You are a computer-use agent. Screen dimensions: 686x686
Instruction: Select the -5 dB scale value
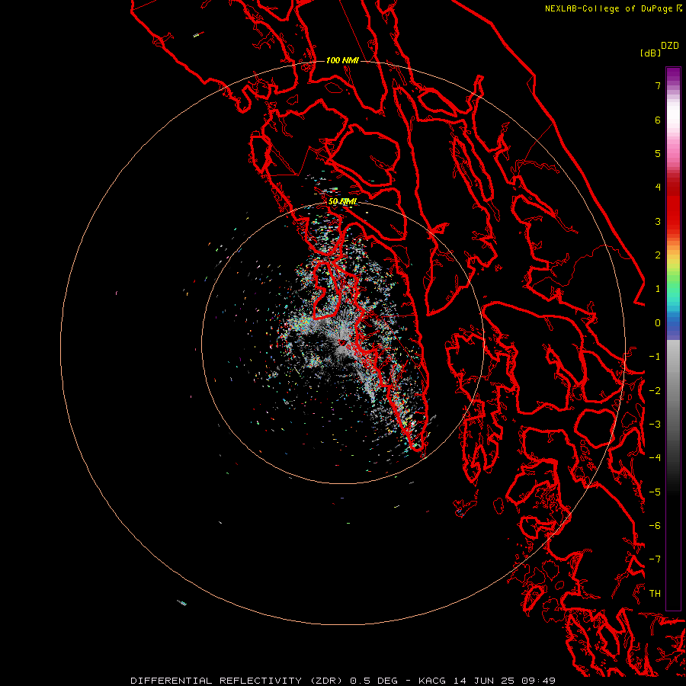coord(655,492)
